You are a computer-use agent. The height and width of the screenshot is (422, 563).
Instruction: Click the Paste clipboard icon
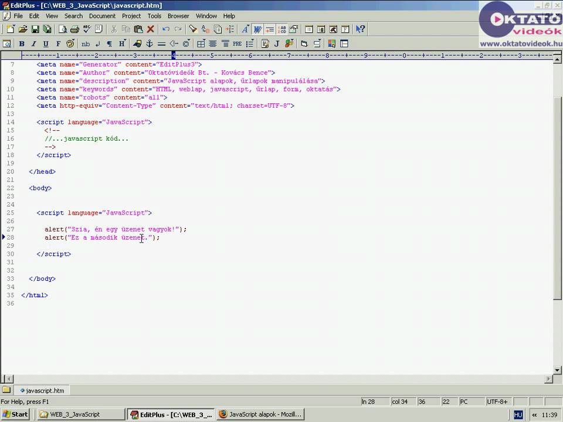[138, 29]
